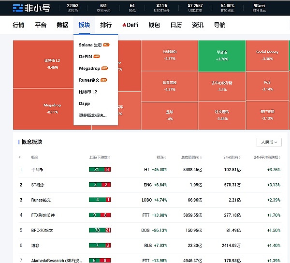The image size is (290, 263).
Task: Click the DeFi flame icon
Action: pos(124,25)
